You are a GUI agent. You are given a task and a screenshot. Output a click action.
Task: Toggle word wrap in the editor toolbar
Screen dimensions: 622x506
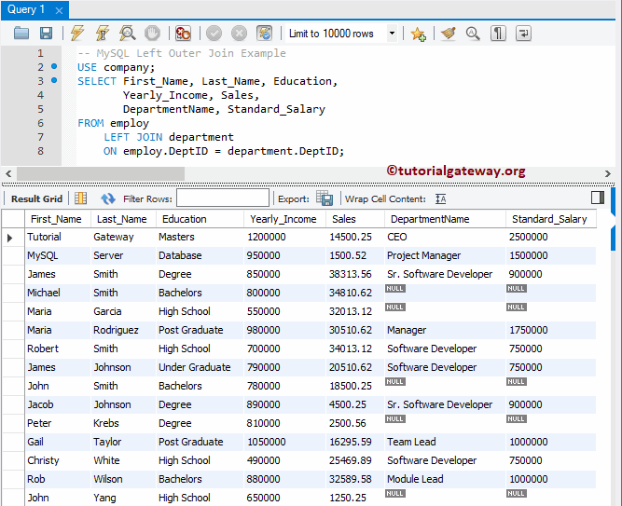523,34
